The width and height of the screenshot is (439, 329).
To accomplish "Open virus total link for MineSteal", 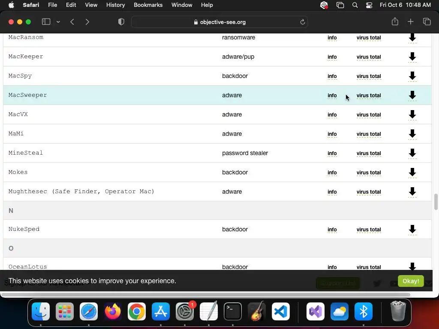I will point(369,154).
